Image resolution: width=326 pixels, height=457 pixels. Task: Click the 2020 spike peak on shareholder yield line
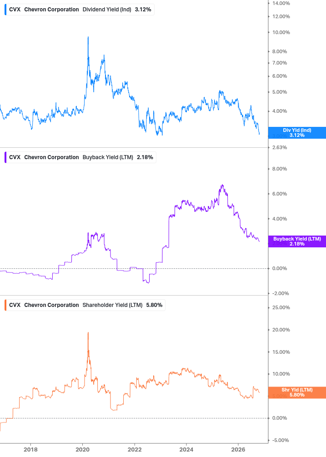tap(88, 333)
